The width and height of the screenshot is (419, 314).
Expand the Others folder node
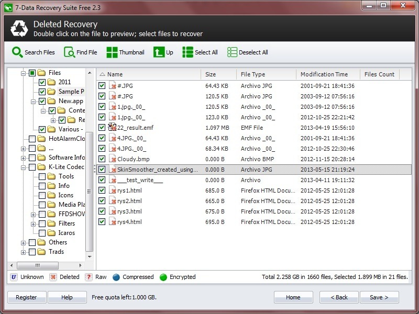pos(24,242)
